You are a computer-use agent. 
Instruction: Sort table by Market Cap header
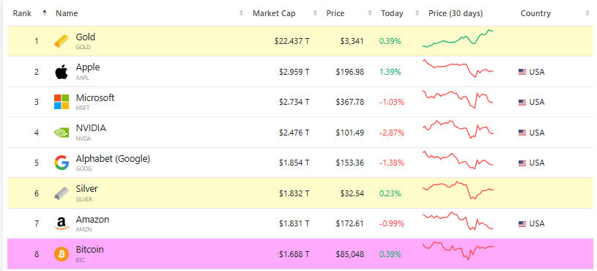[274, 13]
